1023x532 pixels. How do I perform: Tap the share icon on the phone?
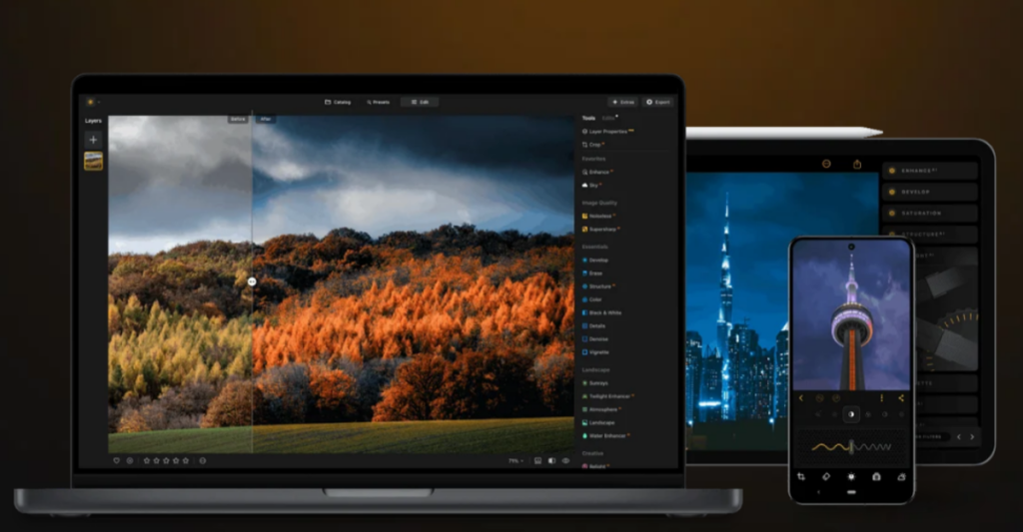[x=901, y=397]
